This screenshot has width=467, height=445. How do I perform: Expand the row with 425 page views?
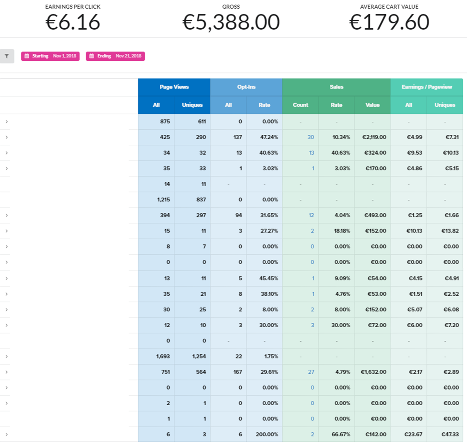[x=7, y=137]
